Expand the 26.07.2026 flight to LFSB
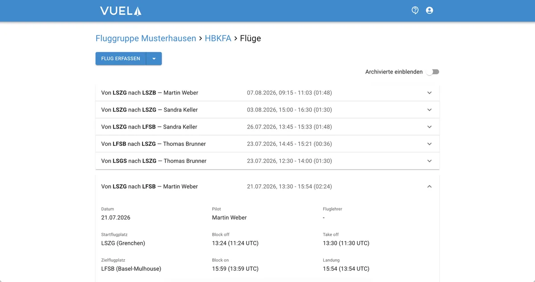 (429, 127)
